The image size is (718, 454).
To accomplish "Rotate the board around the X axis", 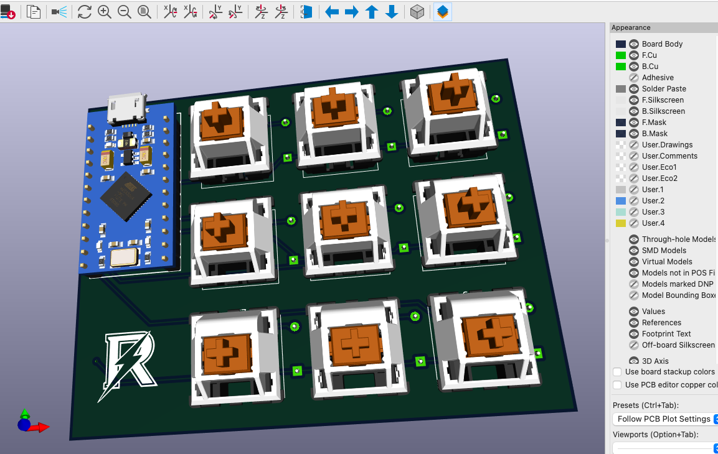I will coord(169,11).
